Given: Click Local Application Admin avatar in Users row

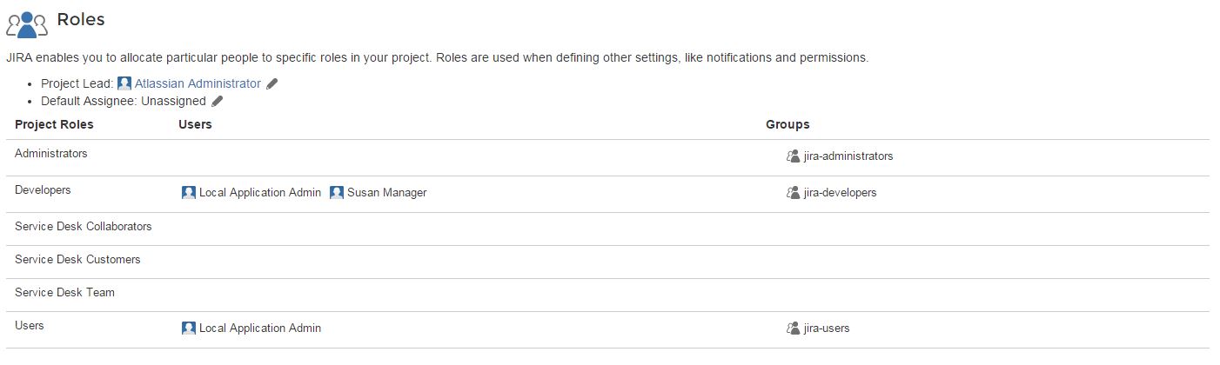Looking at the screenshot, I should click(189, 328).
